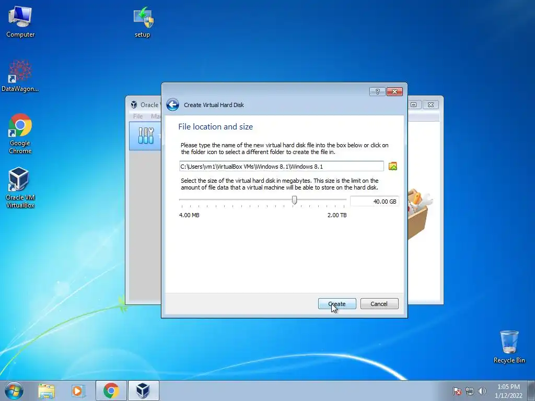
Task: Click the Cancel button
Action: (379, 304)
